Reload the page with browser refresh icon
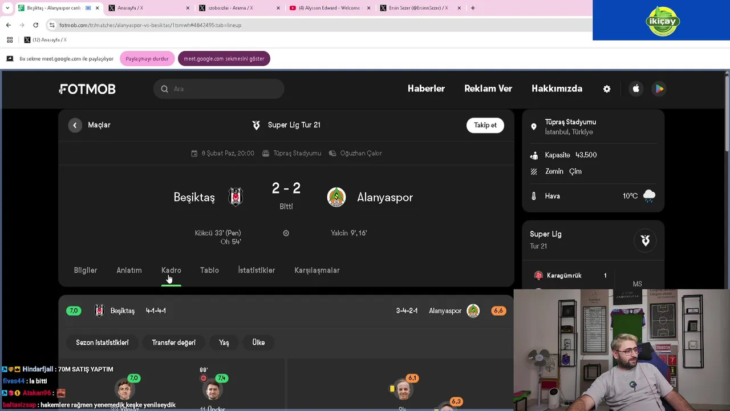The height and width of the screenshot is (411, 730). pos(35,25)
